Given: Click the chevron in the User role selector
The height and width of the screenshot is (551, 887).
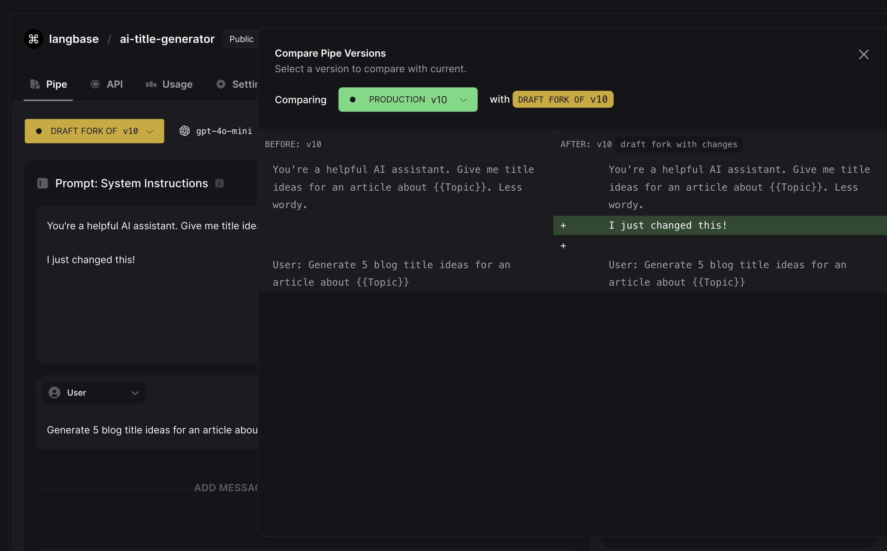Looking at the screenshot, I should coord(135,393).
